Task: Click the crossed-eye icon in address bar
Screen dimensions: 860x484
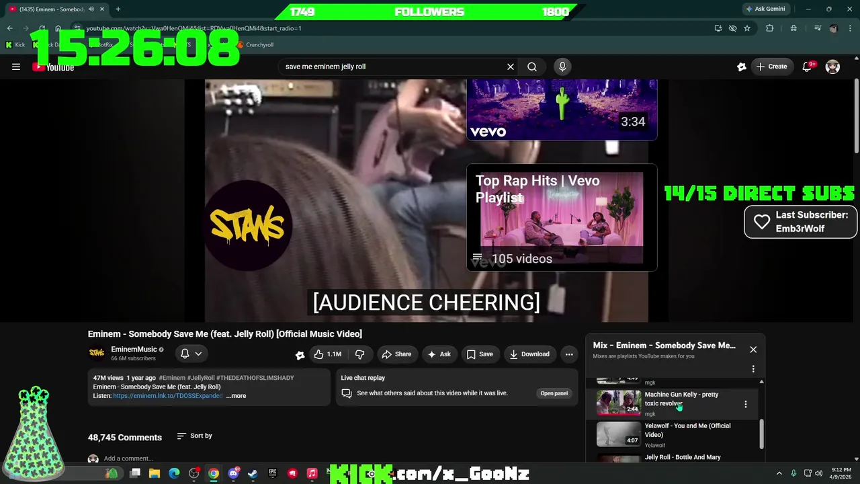Action: coord(733,28)
